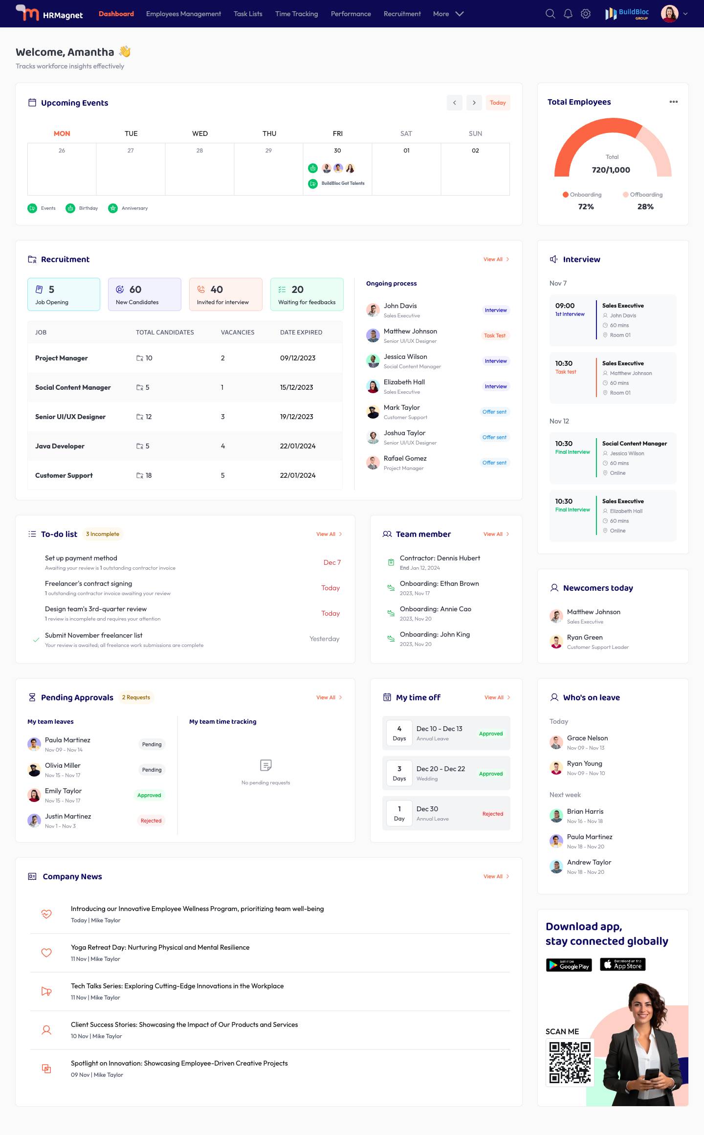The width and height of the screenshot is (704, 1135).
Task: Click the Invited for interview stat card
Action: tap(226, 294)
